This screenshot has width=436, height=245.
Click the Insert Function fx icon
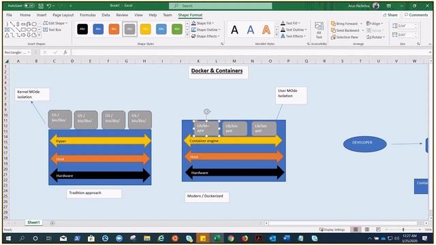(x=65, y=52)
